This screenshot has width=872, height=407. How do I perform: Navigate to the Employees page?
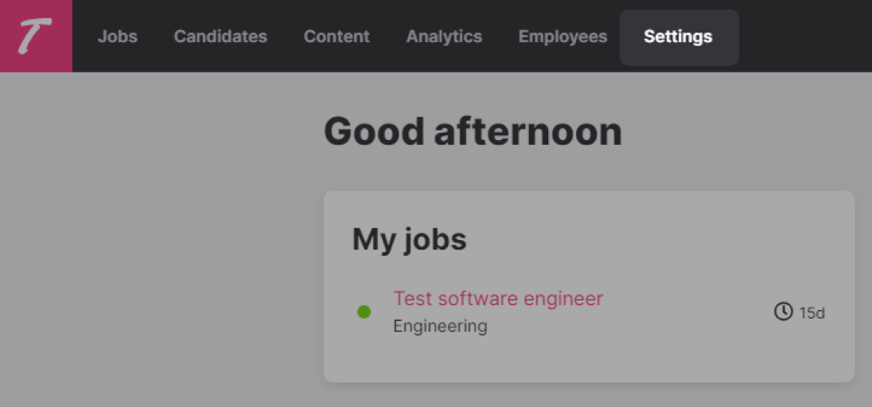point(563,37)
